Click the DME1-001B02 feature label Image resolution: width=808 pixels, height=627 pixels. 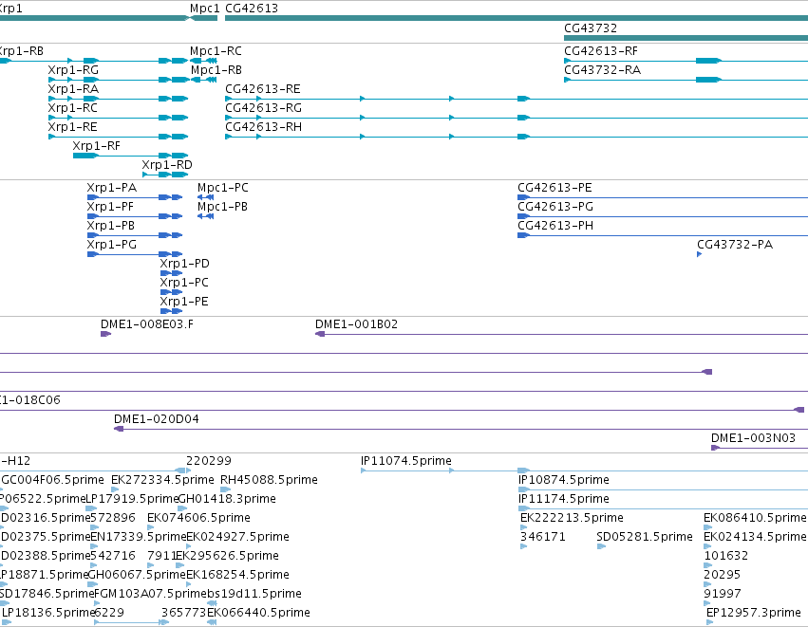[x=357, y=324]
